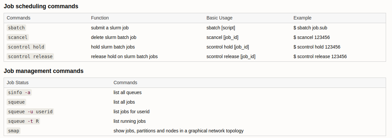This screenshot has width=392, height=138.
Task: Click the Function column header
Action: tap(100, 18)
